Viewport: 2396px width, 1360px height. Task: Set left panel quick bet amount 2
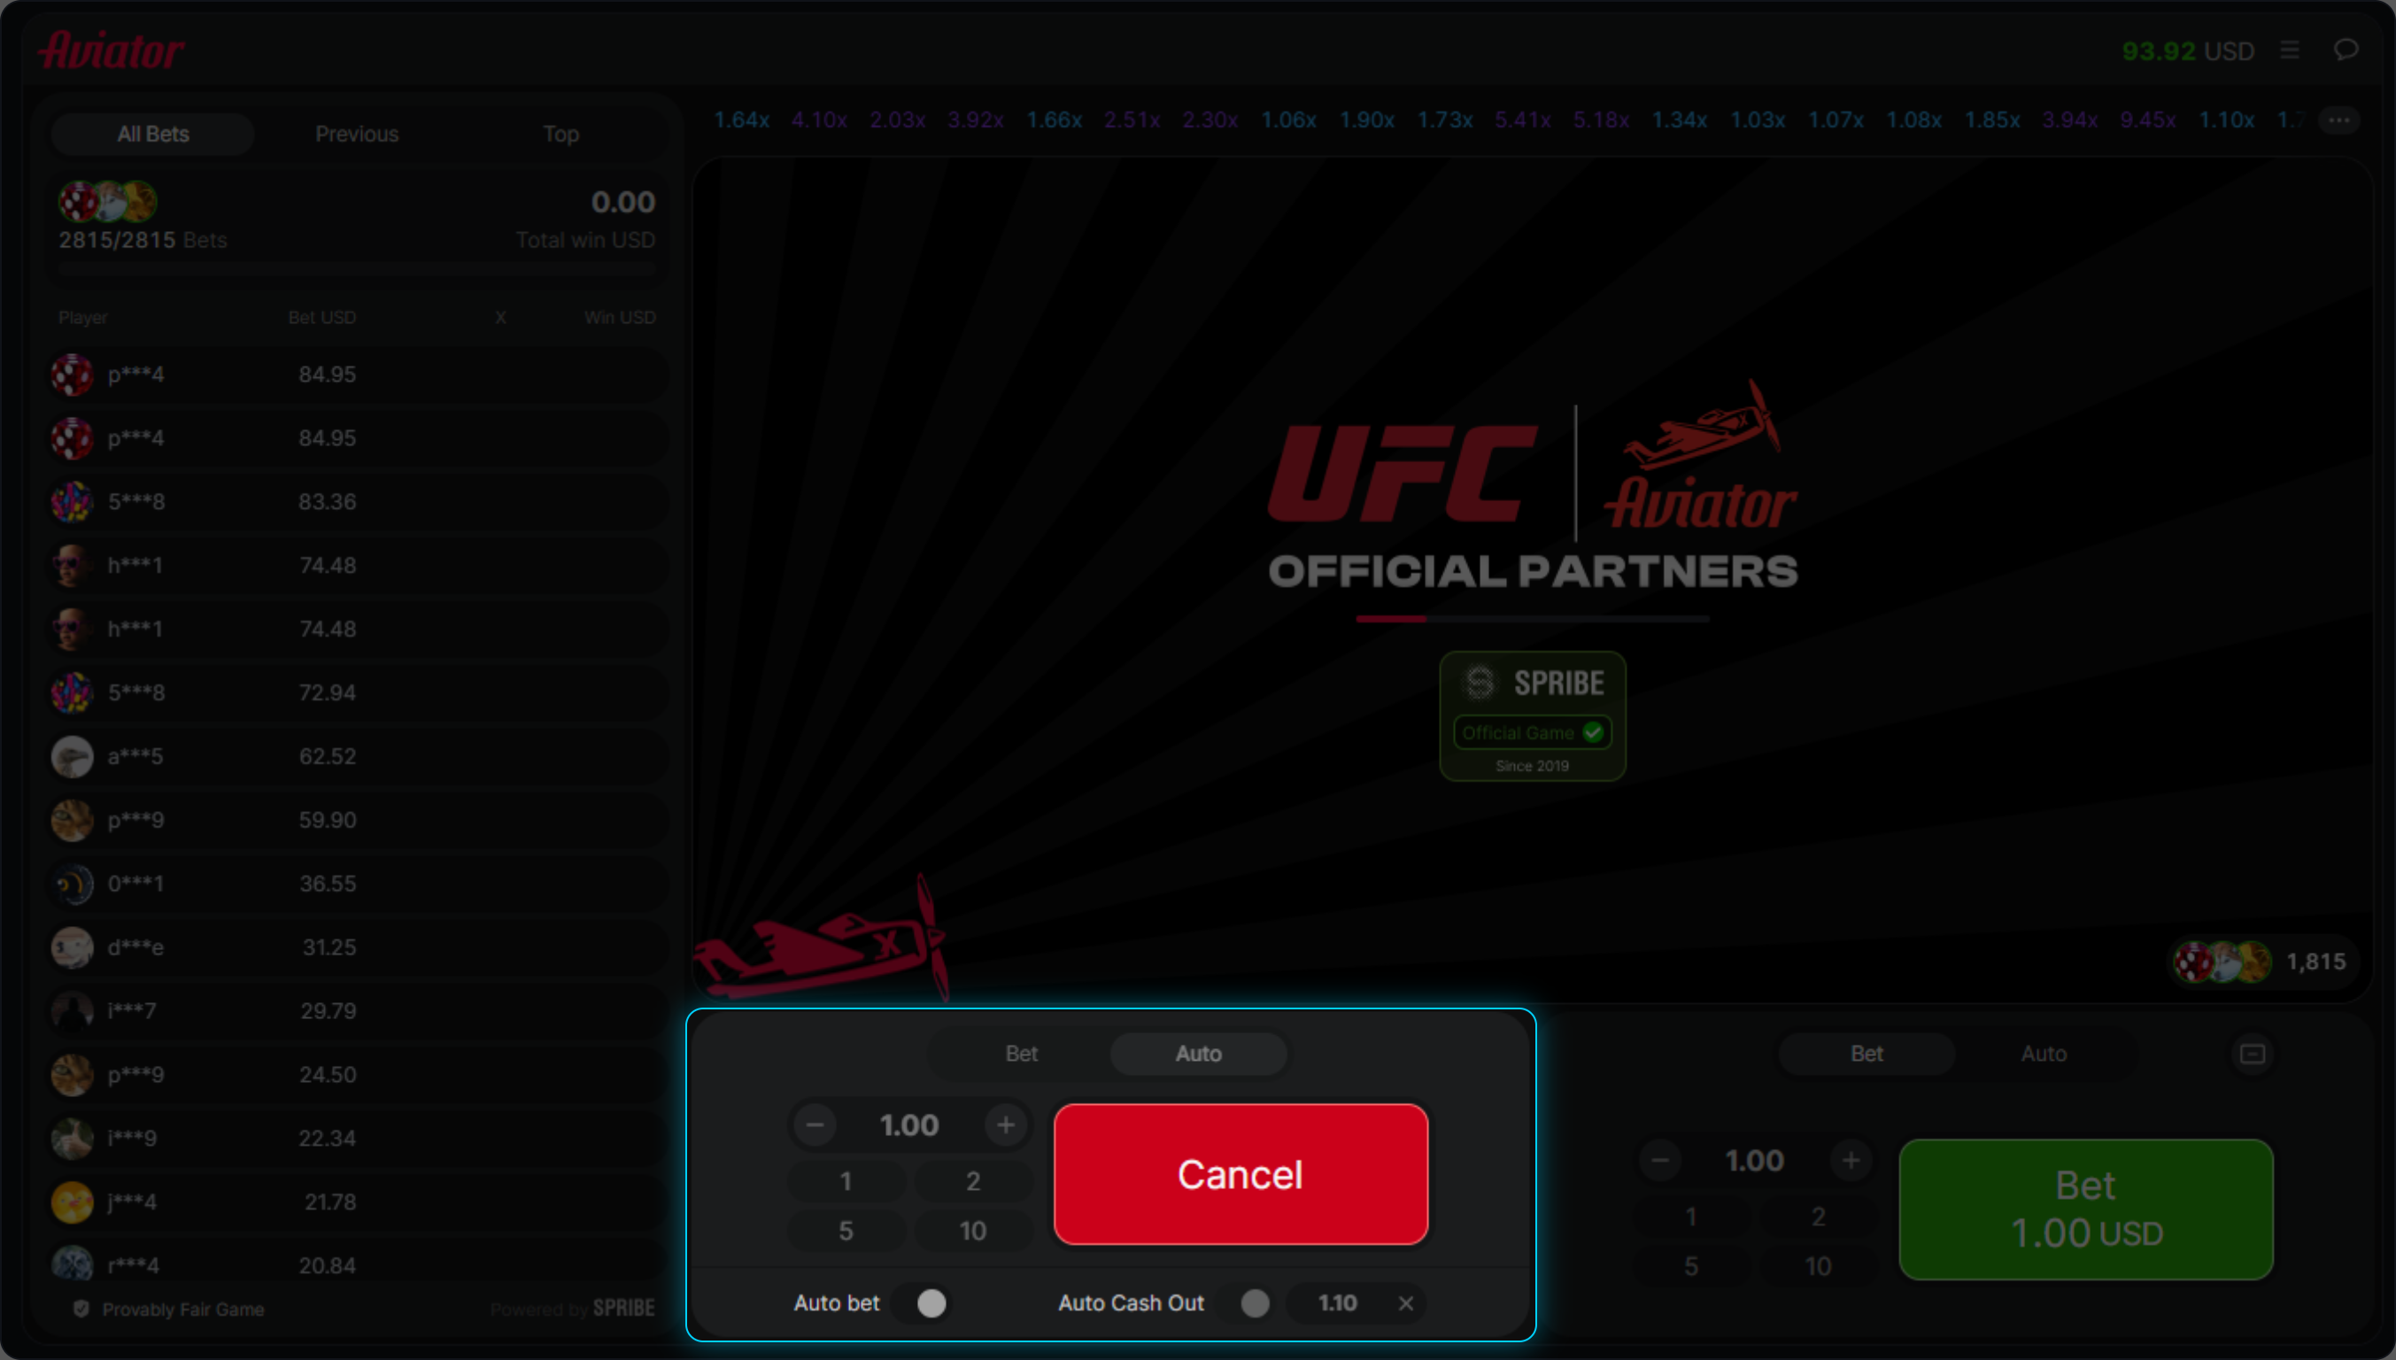(972, 1180)
